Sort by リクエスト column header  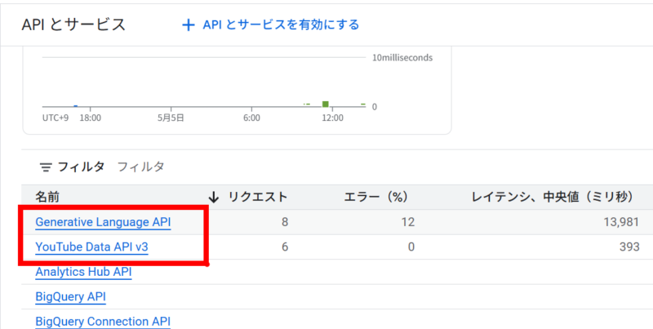[x=258, y=197]
